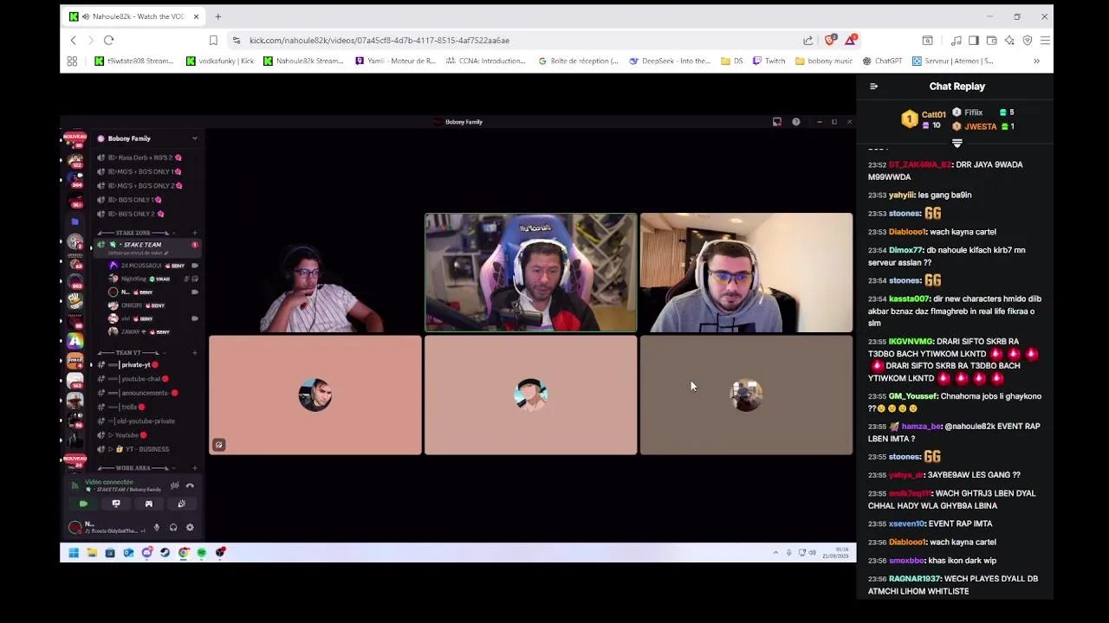Screen dimensions: 1109x623
Task: Expand the chat leaderboard arrow below JWESTA
Action: pyautogui.click(x=957, y=144)
